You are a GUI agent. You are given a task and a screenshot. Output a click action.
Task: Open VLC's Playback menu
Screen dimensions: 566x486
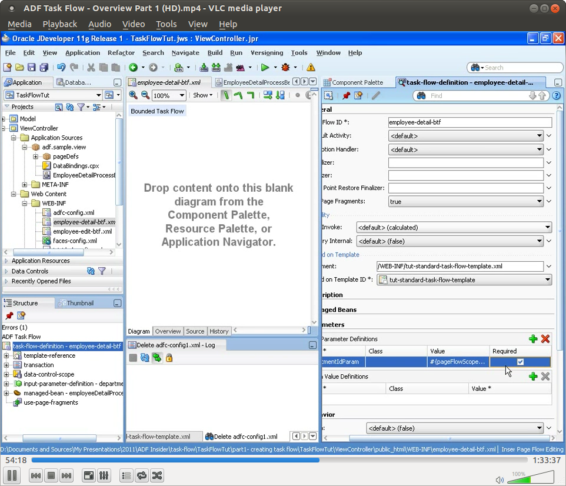tap(59, 24)
